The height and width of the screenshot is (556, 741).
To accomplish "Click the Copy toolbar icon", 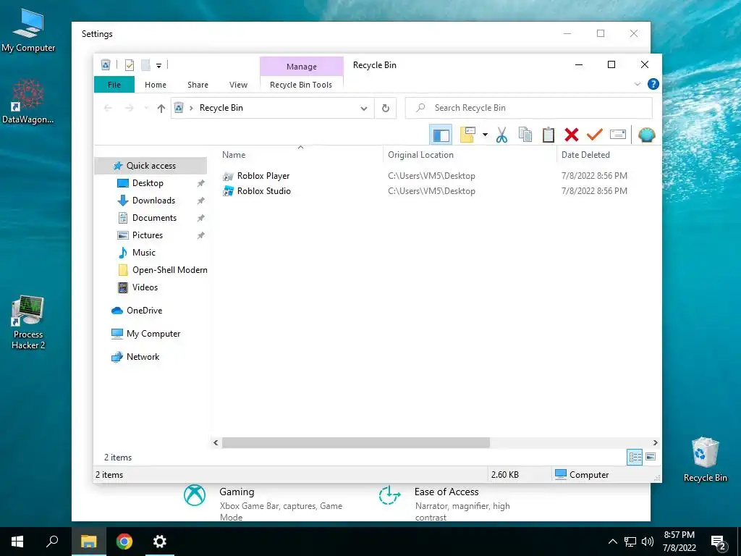I will coord(525,135).
